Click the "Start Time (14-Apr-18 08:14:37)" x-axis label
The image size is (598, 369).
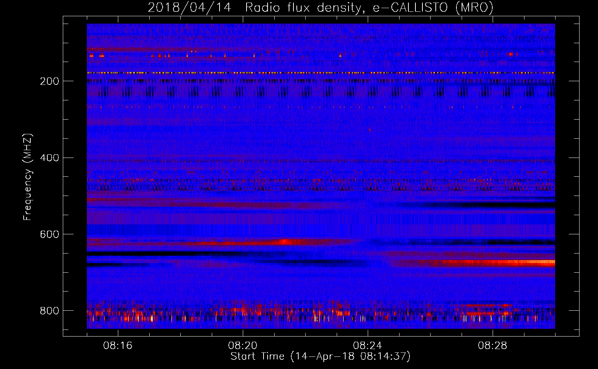[320, 356]
